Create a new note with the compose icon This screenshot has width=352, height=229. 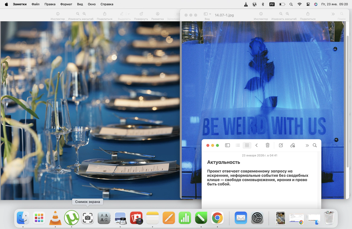coord(281,145)
